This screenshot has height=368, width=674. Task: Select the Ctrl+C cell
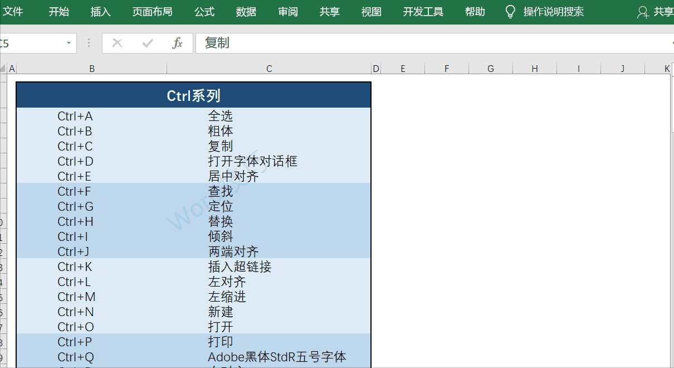click(x=92, y=146)
